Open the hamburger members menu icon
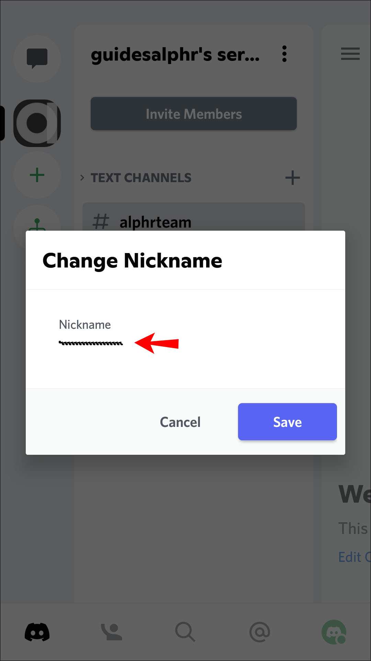371x661 pixels. [350, 54]
